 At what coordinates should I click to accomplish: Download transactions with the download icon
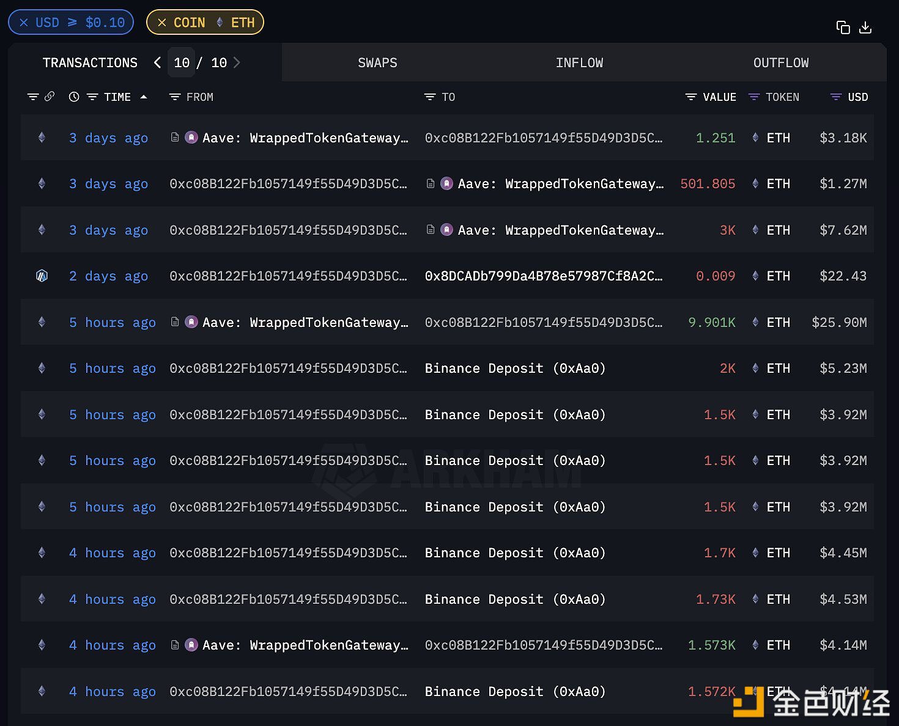click(x=865, y=28)
